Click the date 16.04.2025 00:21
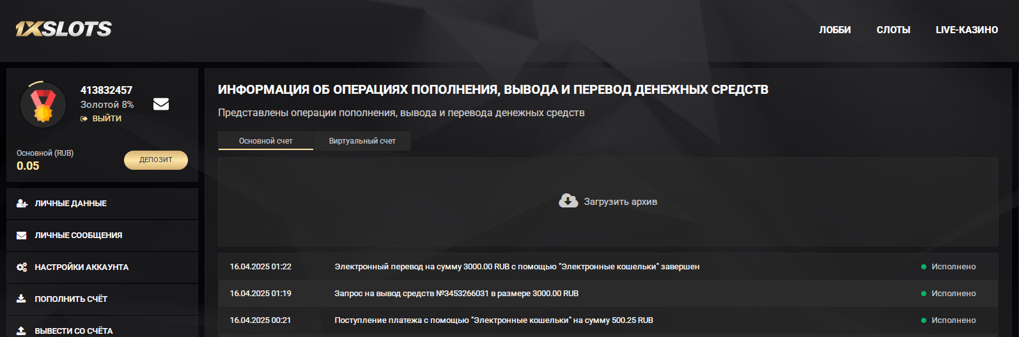 point(260,320)
